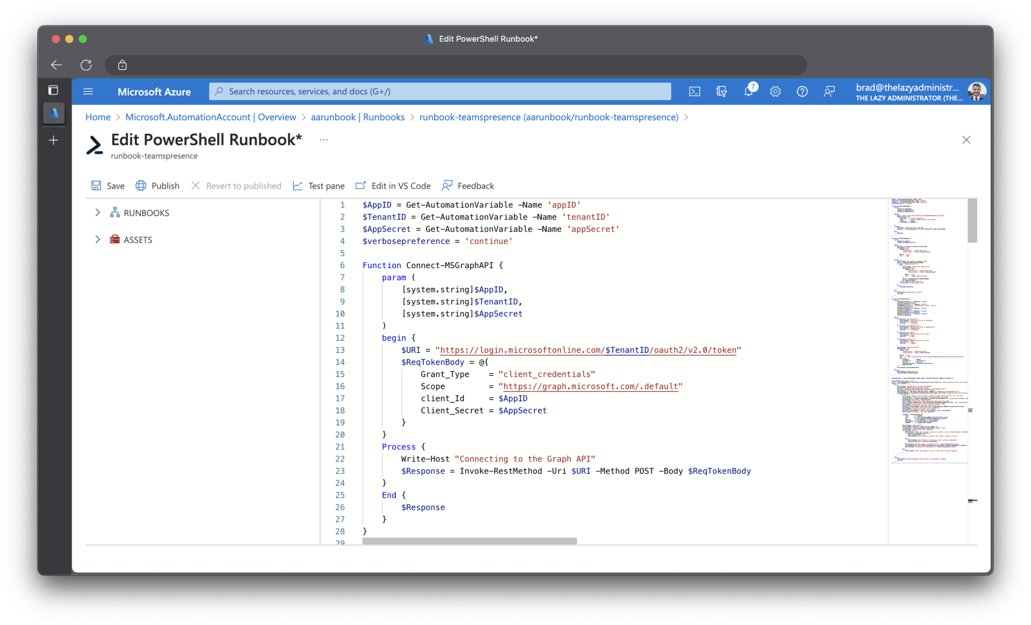Expand the ASSETS tree chevron
1031x625 pixels.
coord(98,240)
